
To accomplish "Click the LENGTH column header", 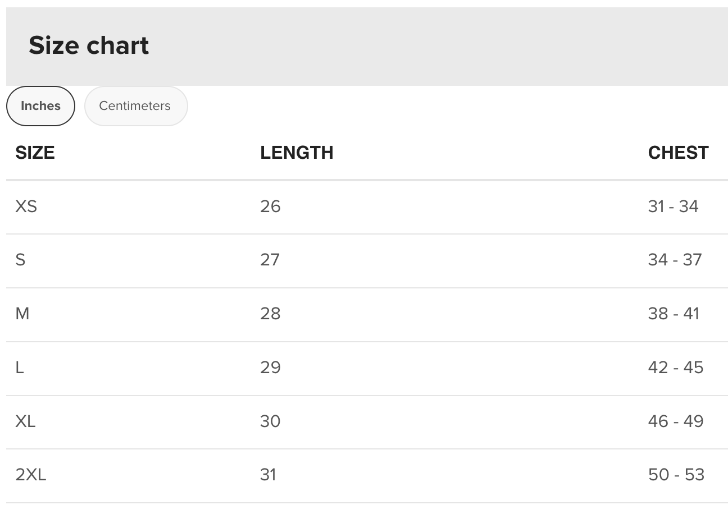I will 297,153.
